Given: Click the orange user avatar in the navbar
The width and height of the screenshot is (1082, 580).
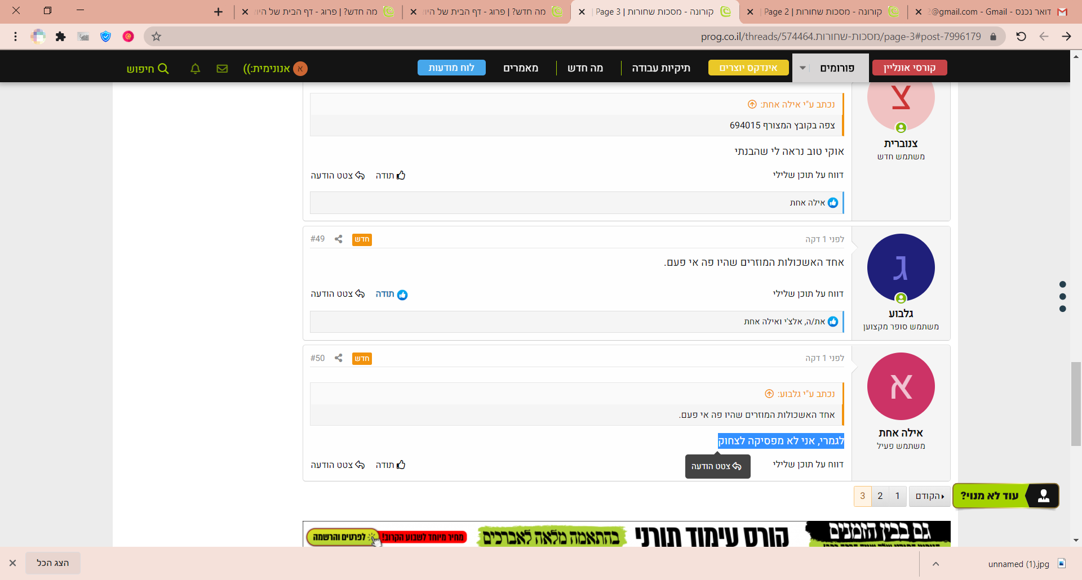Looking at the screenshot, I should pos(300,69).
